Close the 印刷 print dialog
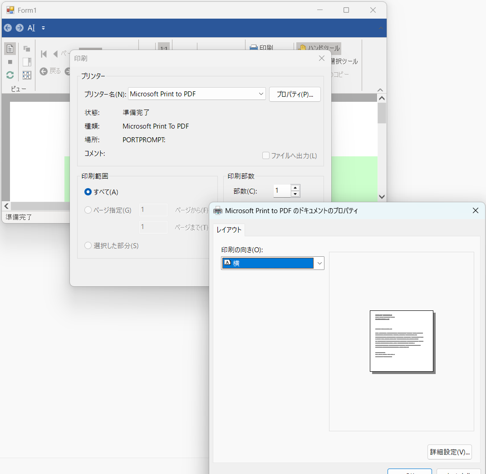486x474 pixels. (x=322, y=58)
